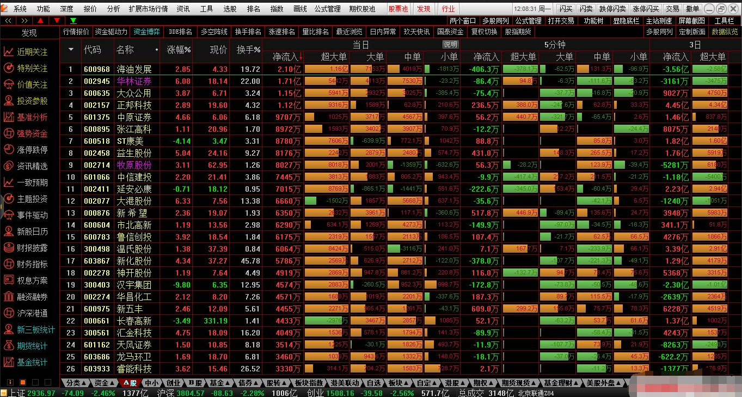Click the << back navigation arrow
Viewport: 742px width, 397px height.
pos(9,21)
